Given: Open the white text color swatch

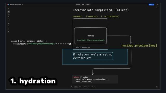Looking at the screenshot, I should (x=72, y=87).
